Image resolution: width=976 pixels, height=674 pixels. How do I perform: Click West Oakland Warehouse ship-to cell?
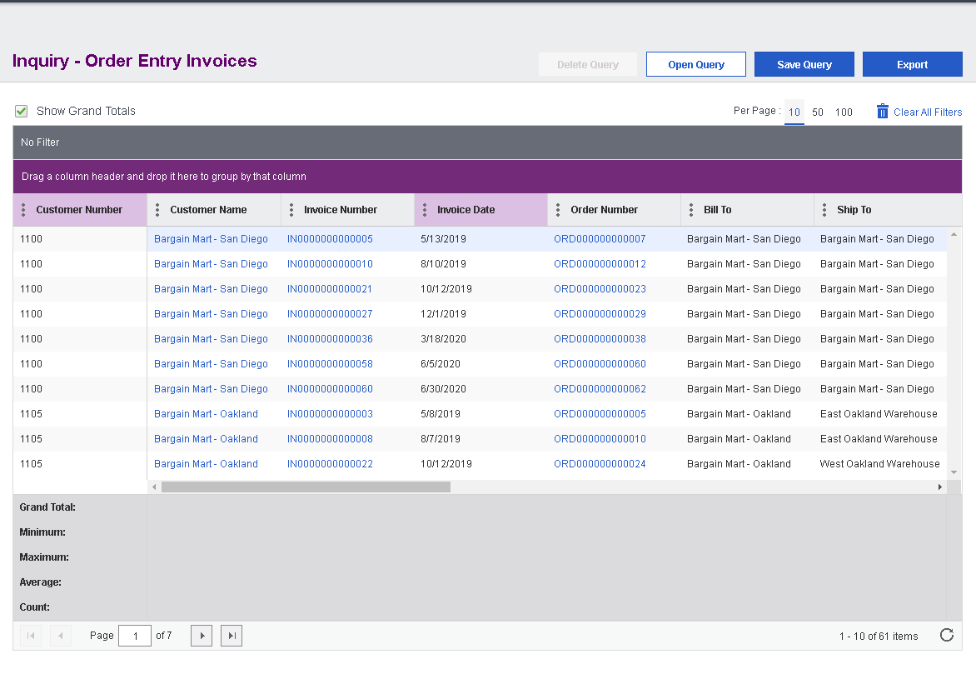click(879, 463)
